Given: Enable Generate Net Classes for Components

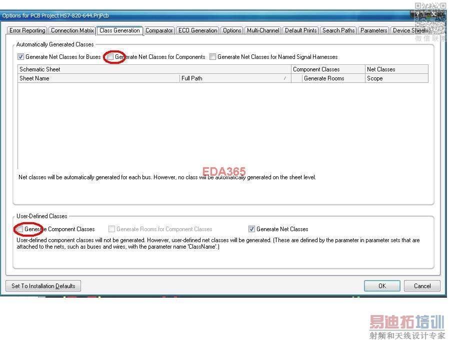Looking at the screenshot, I should 110,56.
